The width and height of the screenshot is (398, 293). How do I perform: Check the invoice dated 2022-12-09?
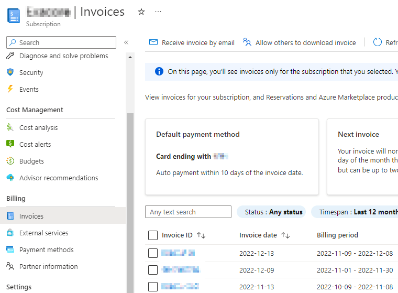153,269
